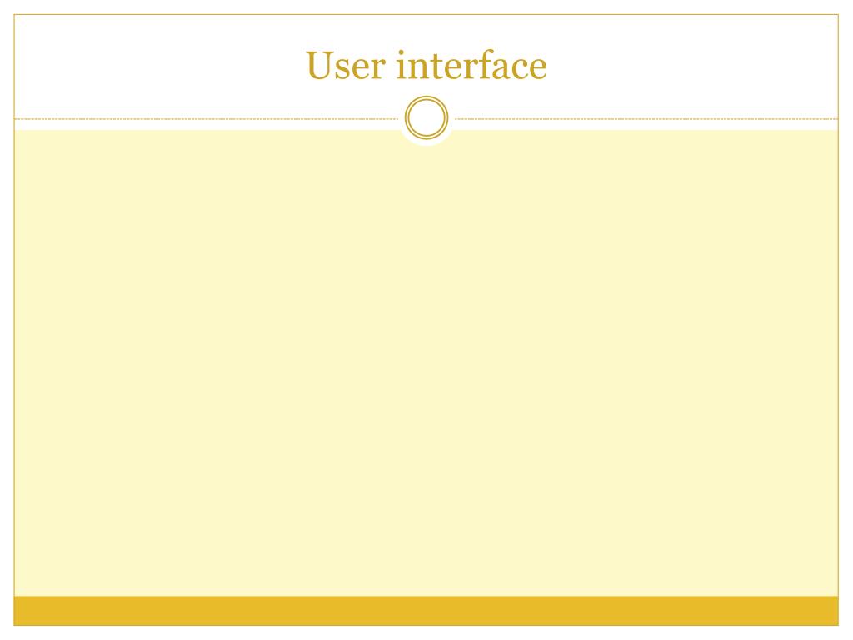Click the white header area left of title
Screen dimensions: 853x640
(157, 65)
